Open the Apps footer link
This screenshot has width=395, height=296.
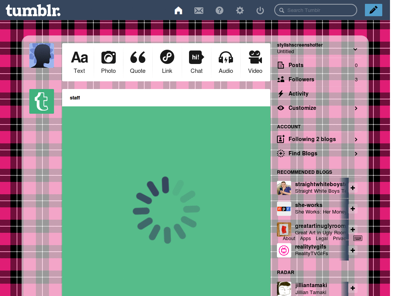coord(306,238)
